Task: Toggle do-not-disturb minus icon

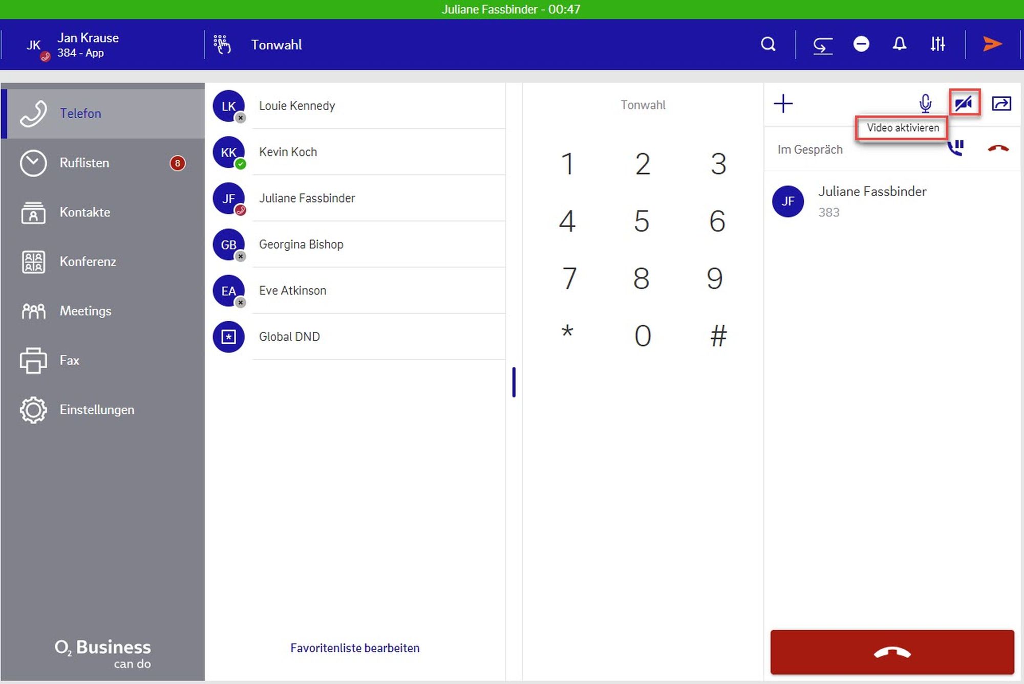Action: tap(861, 45)
